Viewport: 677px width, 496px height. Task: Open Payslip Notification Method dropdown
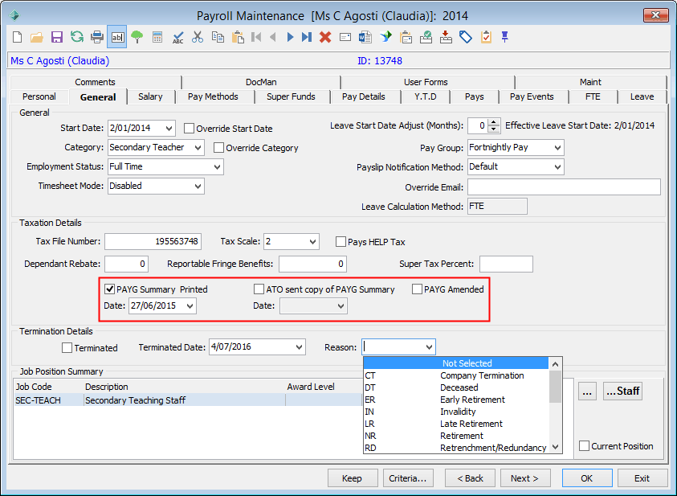(558, 166)
